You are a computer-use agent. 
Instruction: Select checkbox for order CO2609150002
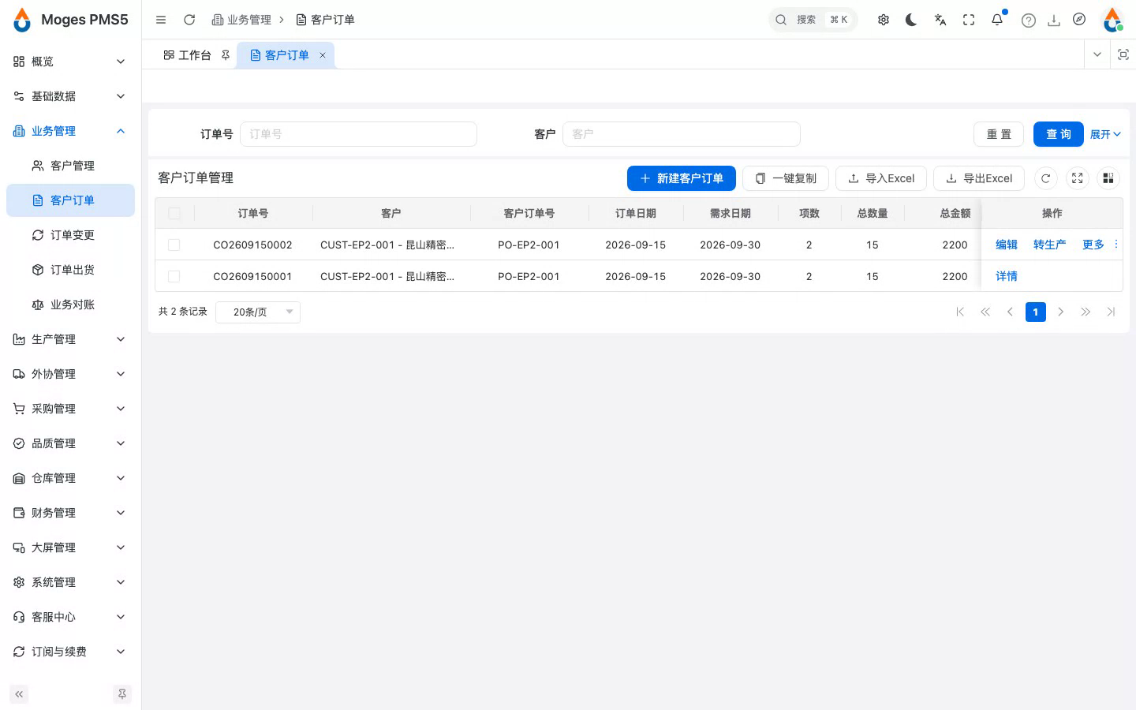click(174, 245)
